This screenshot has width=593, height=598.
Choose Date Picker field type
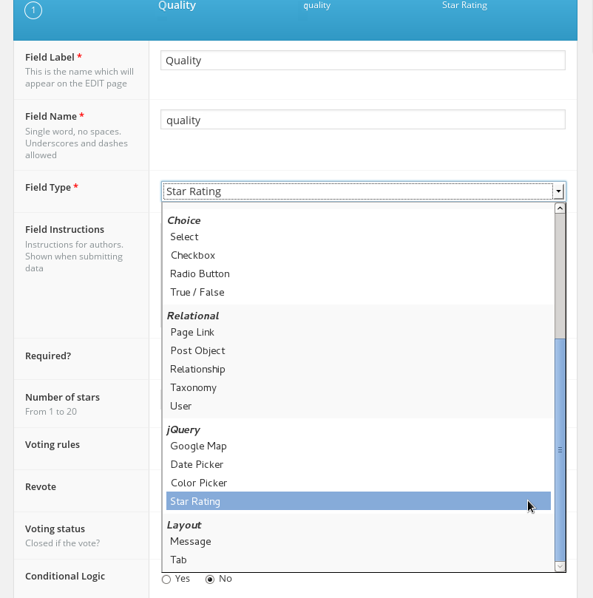197,465
